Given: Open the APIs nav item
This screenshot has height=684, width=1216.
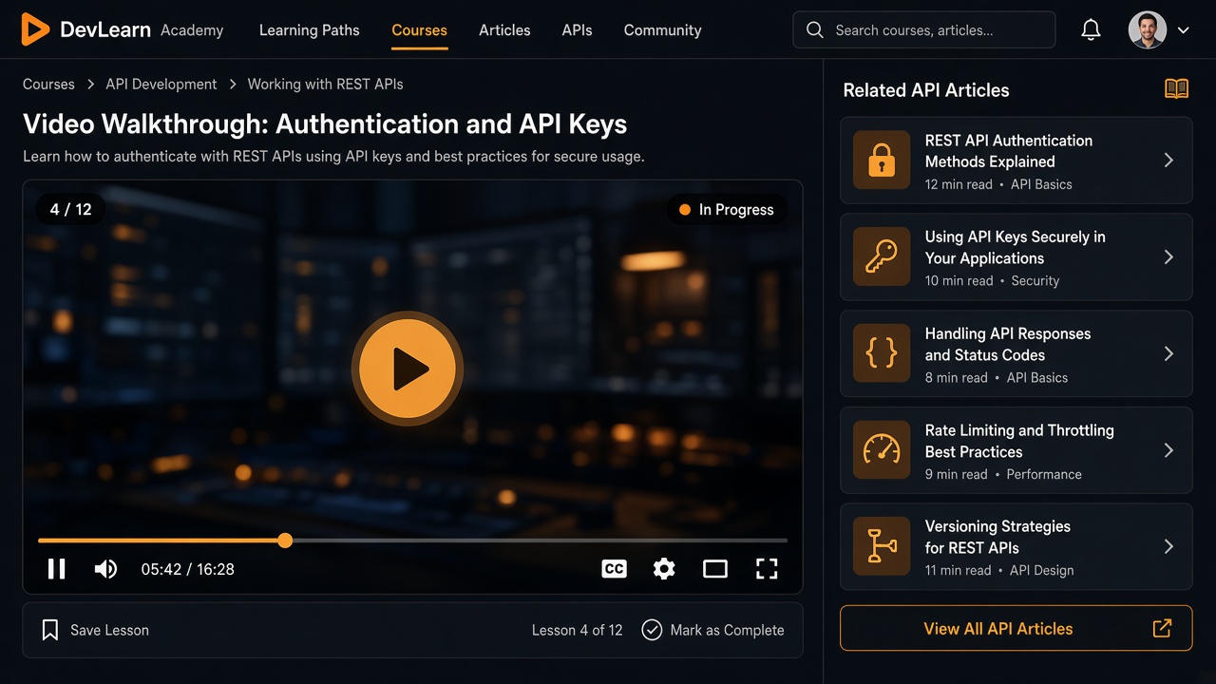Looking at the screenshot, I should click(x=577, y=30).
